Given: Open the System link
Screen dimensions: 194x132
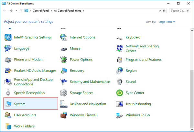Looking at the screenshot, I should point(20,104).
